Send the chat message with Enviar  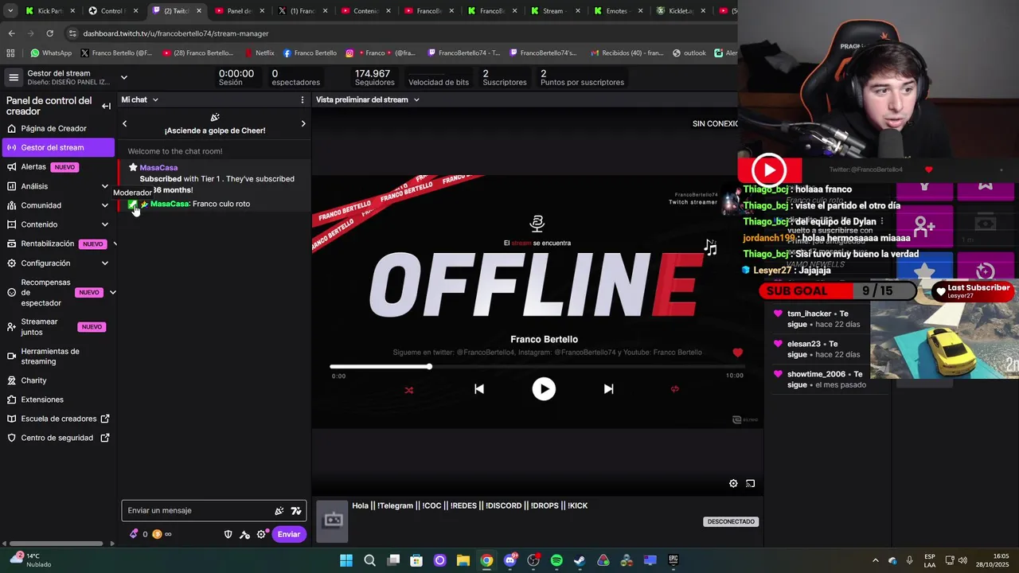point(289,534)
